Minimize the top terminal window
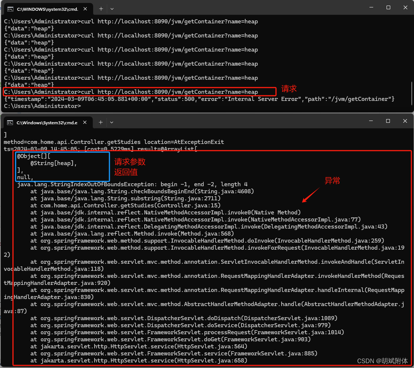This screenshot has width=414, height=368. pos(371,8)
